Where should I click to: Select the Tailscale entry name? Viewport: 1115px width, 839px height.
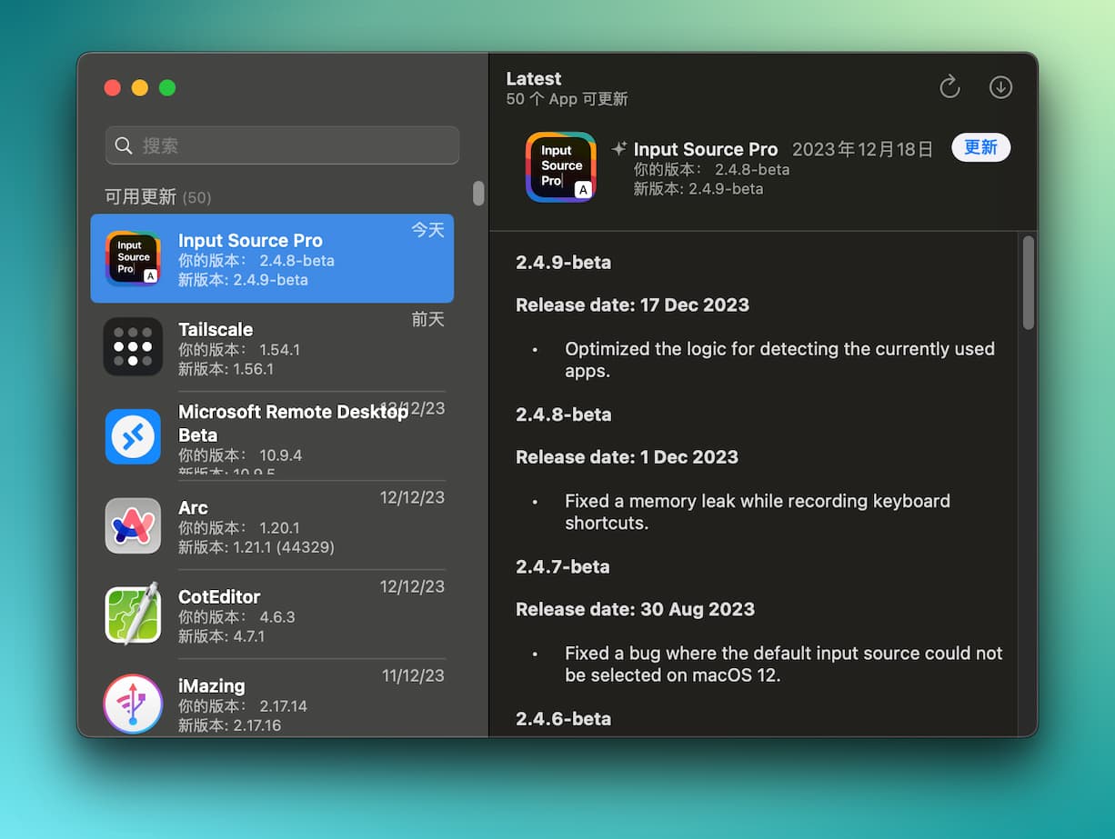(216, 329)
